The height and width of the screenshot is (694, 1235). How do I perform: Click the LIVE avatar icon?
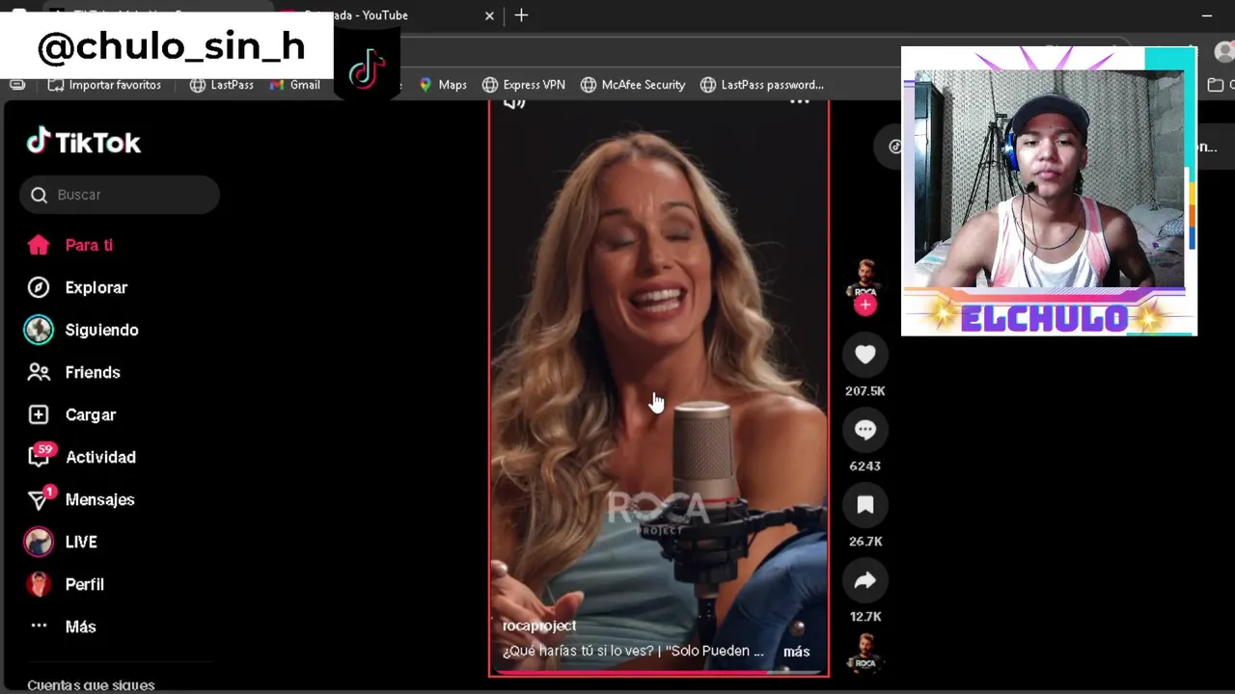(x=39, y=542)
